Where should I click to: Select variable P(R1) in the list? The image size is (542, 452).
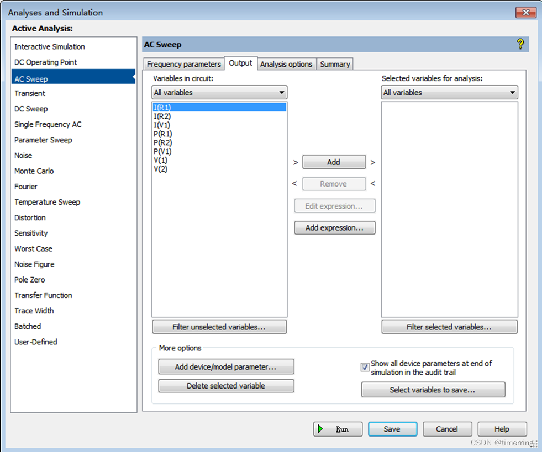[163, 134]
